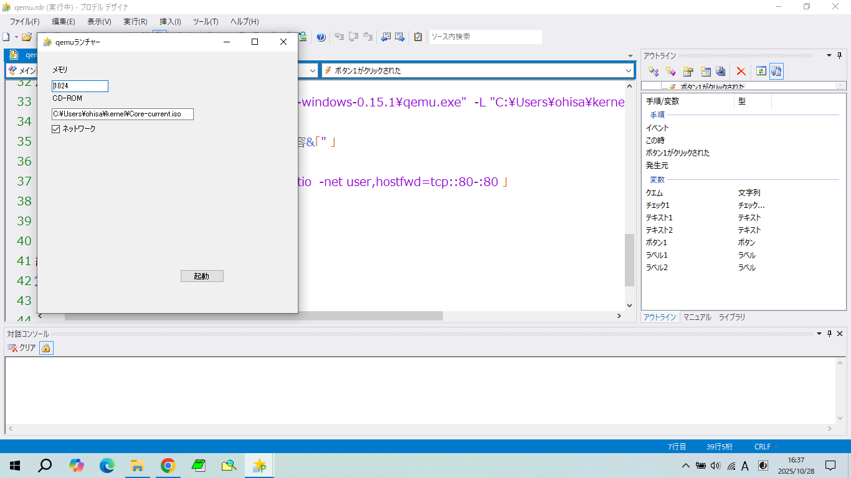Viewport: 851px width, 478px height.
Task: Open the ツール(T) menu
Action: tap(205, 21)
